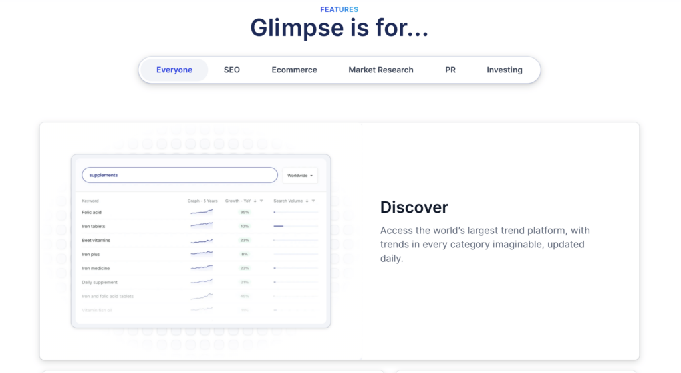
Task: Click the supplements search field
Action: (180, 175)
